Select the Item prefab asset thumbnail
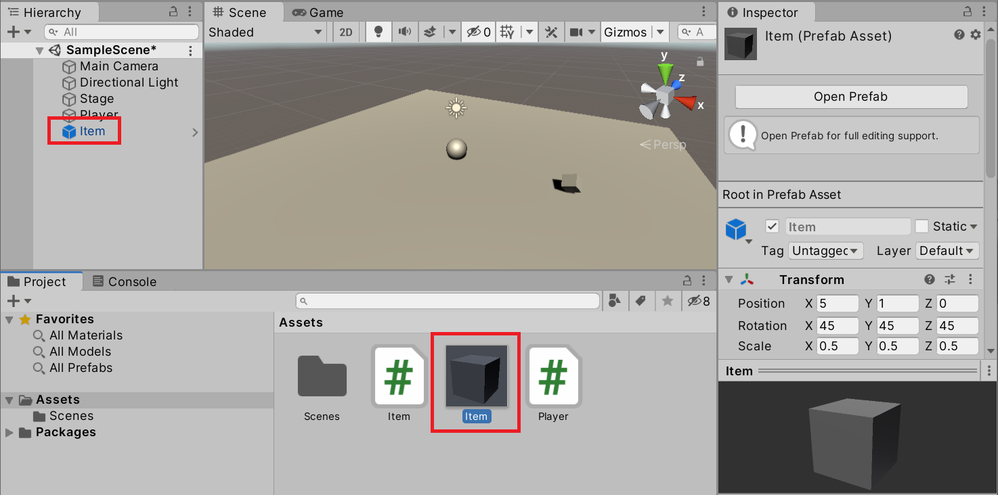The image size is (998, 495). (476, 376)
